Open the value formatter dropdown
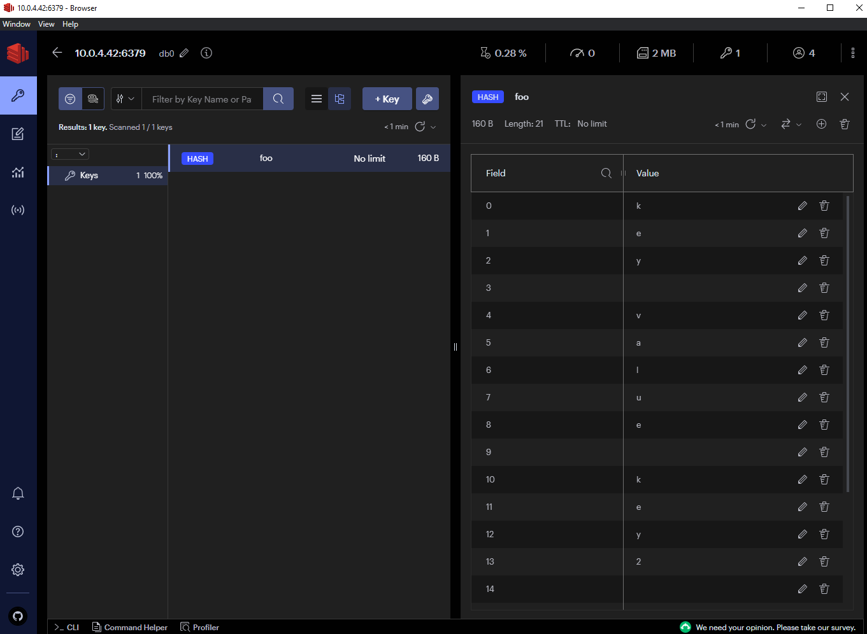 coord(790,124)
